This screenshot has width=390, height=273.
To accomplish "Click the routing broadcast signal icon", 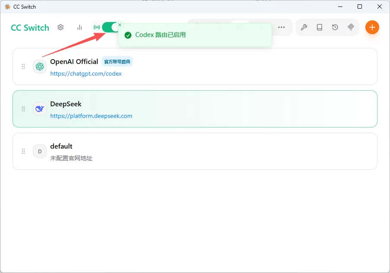I will coord(97,27).
